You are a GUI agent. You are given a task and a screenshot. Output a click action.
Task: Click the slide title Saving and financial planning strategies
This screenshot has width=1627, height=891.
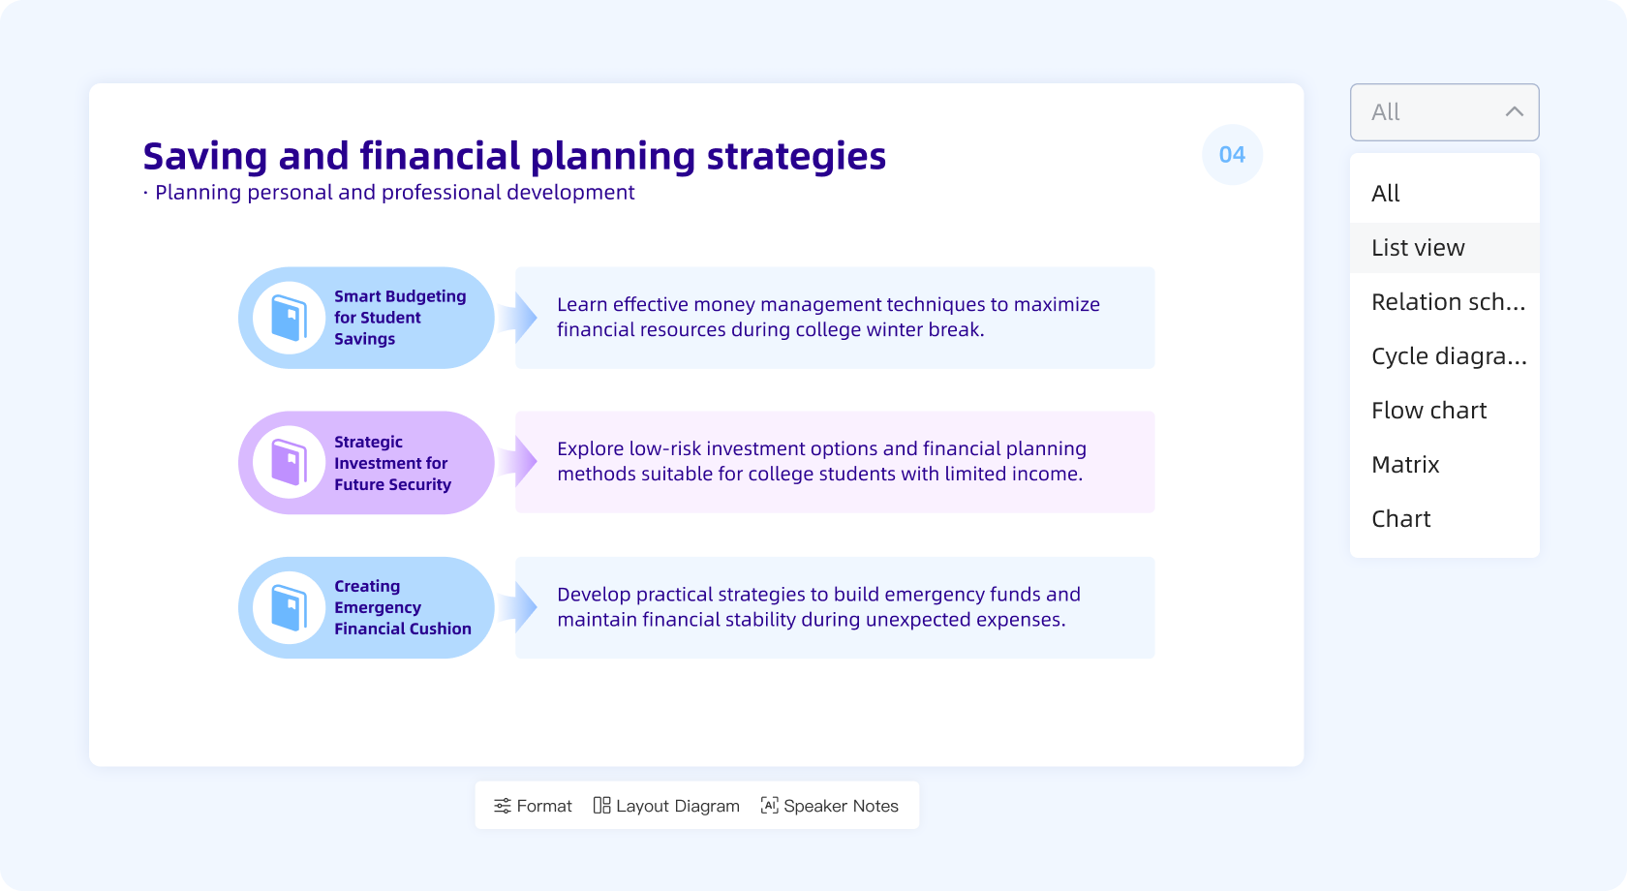(515, 155)
